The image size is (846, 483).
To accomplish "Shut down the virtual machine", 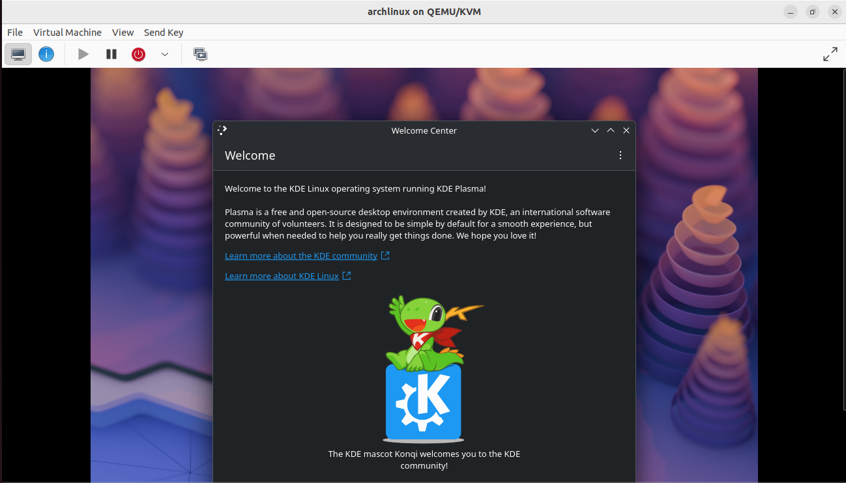I will point(138,54).
